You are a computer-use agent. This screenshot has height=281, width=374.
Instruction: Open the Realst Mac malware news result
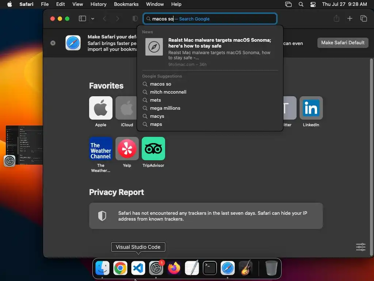point(210,52)
